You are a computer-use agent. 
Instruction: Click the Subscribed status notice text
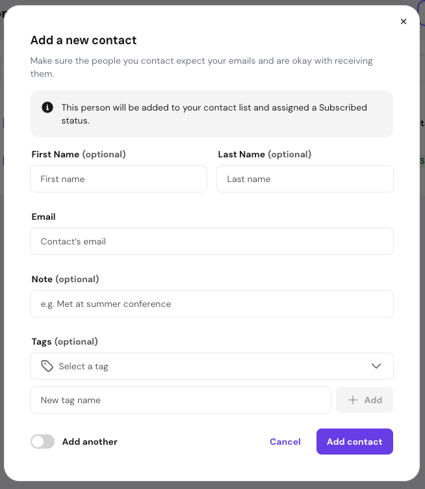point(214,114)
